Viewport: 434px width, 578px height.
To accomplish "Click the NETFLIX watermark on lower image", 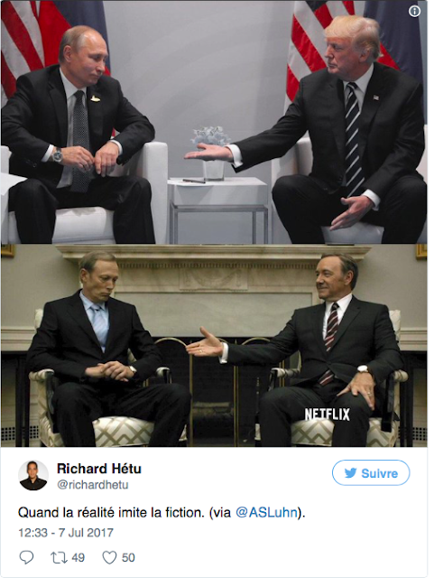I will click(328, 414).
